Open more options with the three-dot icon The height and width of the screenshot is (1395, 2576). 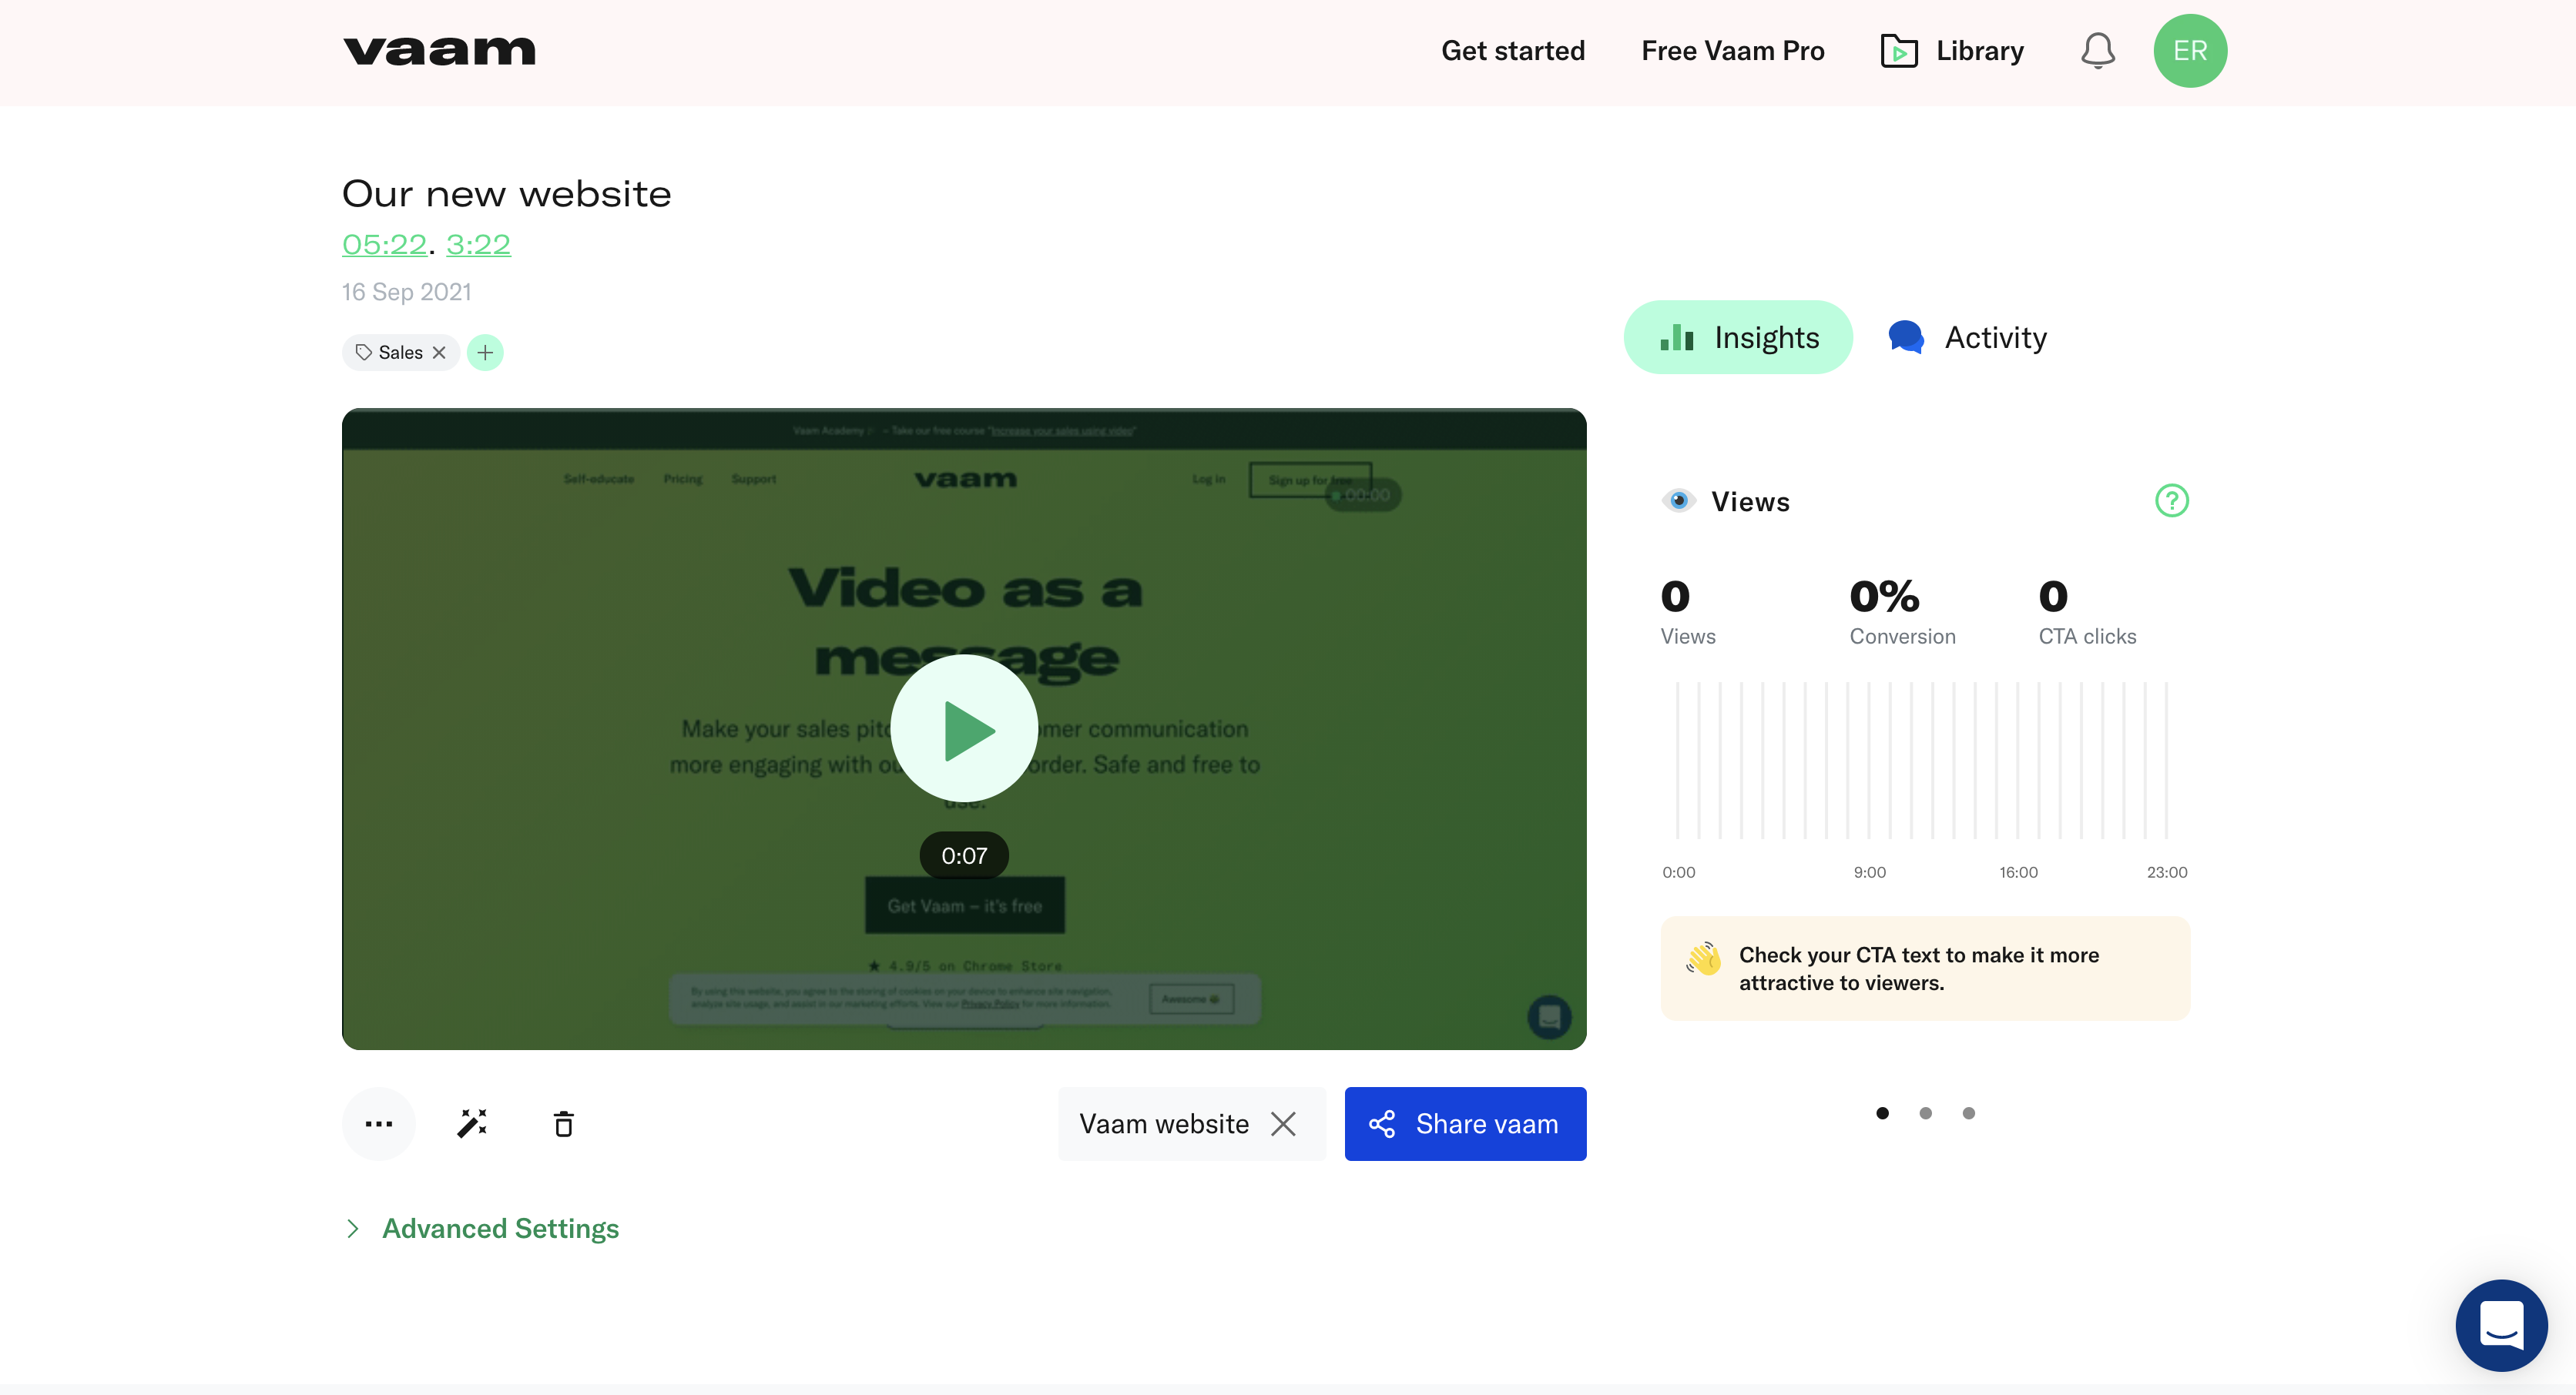[379, 1123]
